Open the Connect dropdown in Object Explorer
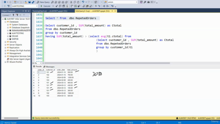The image size is (220, 124). (x=7, y=15)
